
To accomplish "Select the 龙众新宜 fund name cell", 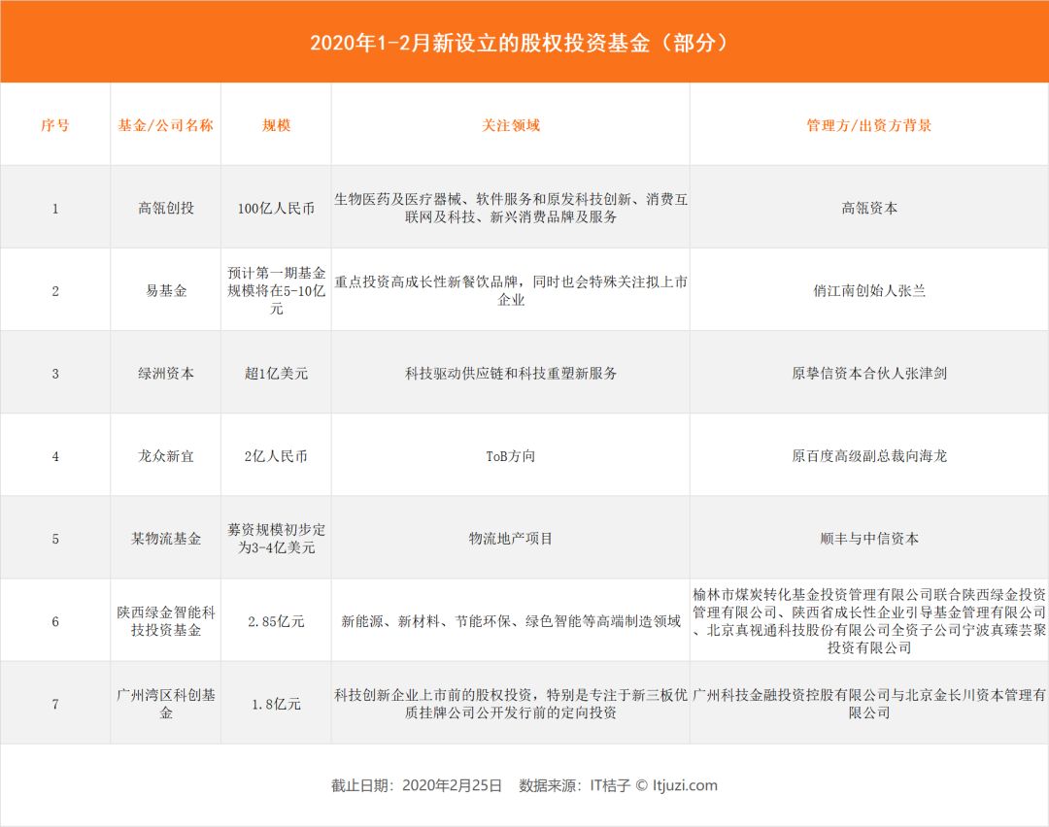I will click(165, 455).
